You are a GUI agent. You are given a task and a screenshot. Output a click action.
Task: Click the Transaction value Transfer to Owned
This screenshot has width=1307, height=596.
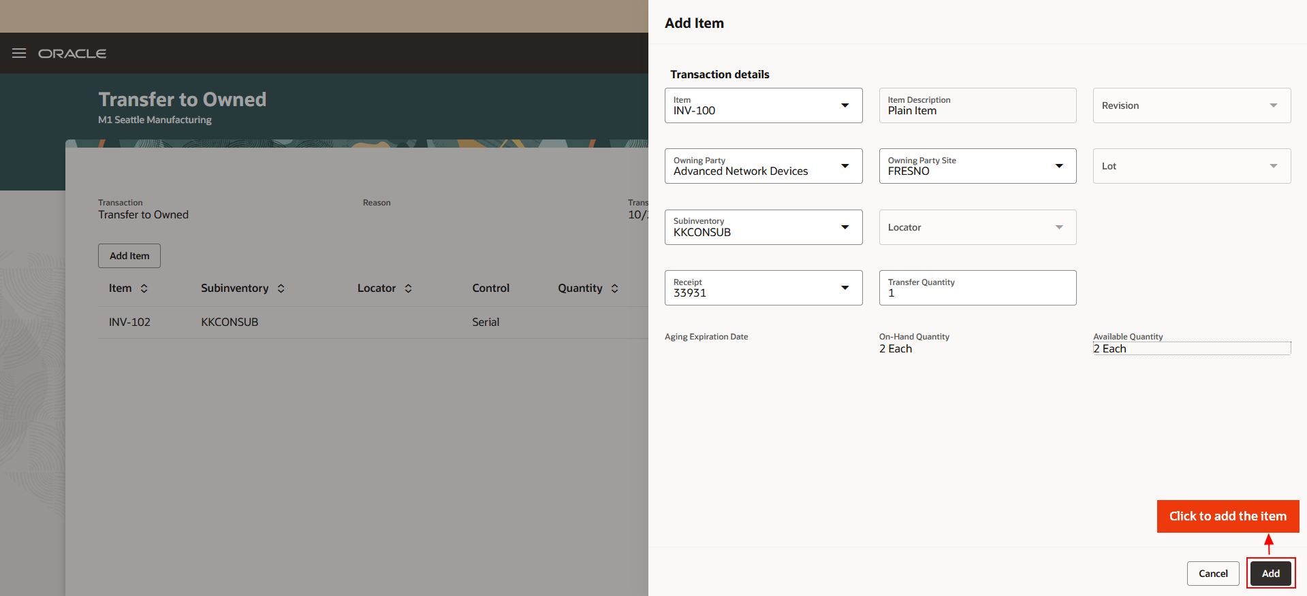[143, 215]
